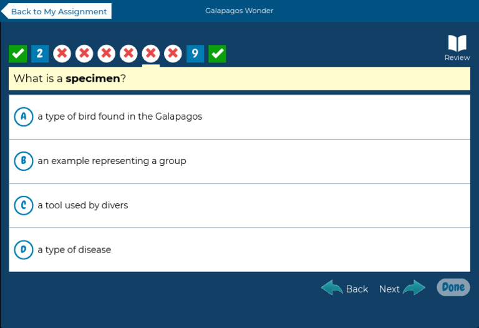Go to question 1 green checkmark
Image resolution: width=479 pixels, height=328 pixels.
(18, 54)
